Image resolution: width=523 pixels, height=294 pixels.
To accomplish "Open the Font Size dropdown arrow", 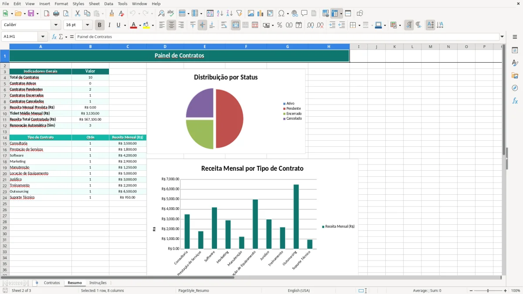I will coord(88,25).
